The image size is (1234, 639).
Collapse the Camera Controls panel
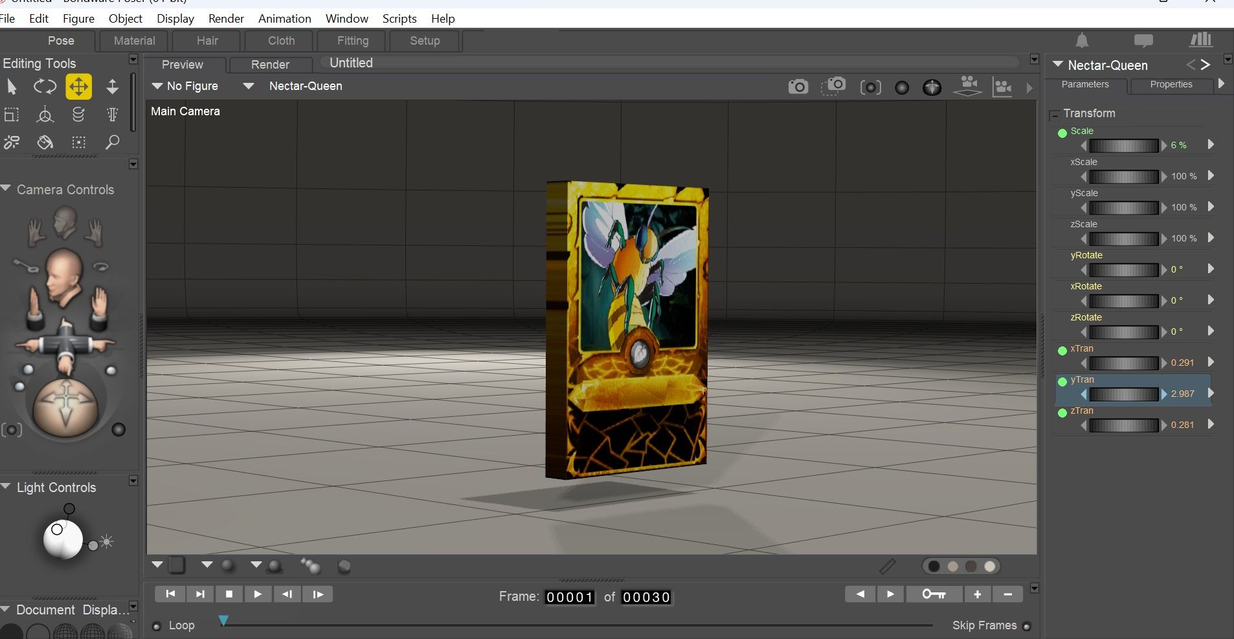[x=6, y=189]
